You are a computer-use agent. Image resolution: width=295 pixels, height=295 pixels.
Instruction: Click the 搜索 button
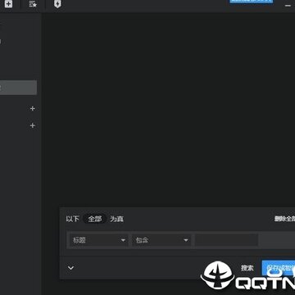(247, 268)
